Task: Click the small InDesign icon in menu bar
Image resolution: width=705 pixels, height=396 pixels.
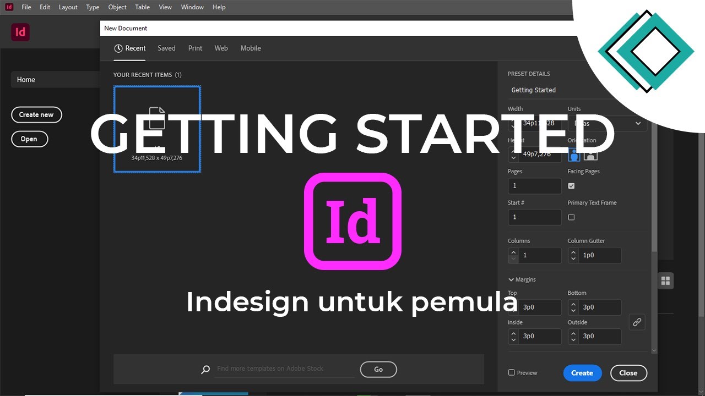Action: 9,7
